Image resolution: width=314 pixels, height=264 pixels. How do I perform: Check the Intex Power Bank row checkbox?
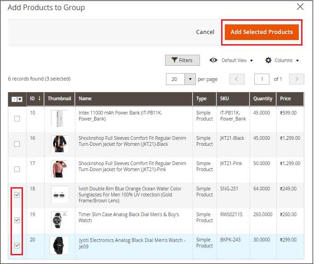click(17, 119)
